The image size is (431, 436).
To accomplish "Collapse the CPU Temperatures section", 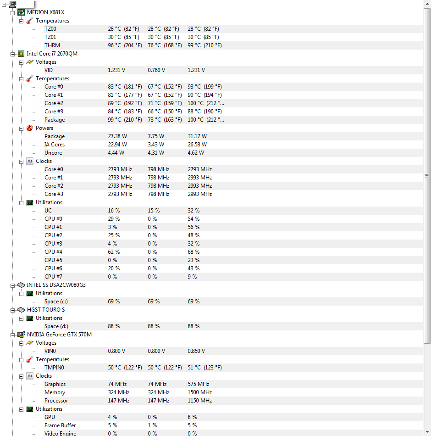I will (x=21, y=79).
